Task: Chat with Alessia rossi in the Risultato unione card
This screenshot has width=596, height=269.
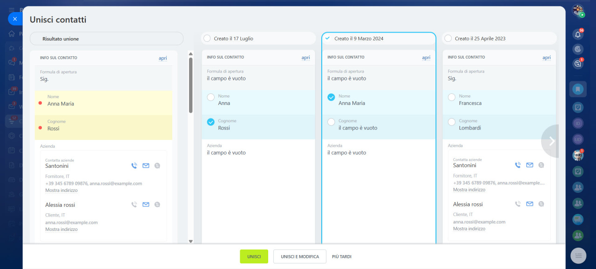Action: pos(157,204)
